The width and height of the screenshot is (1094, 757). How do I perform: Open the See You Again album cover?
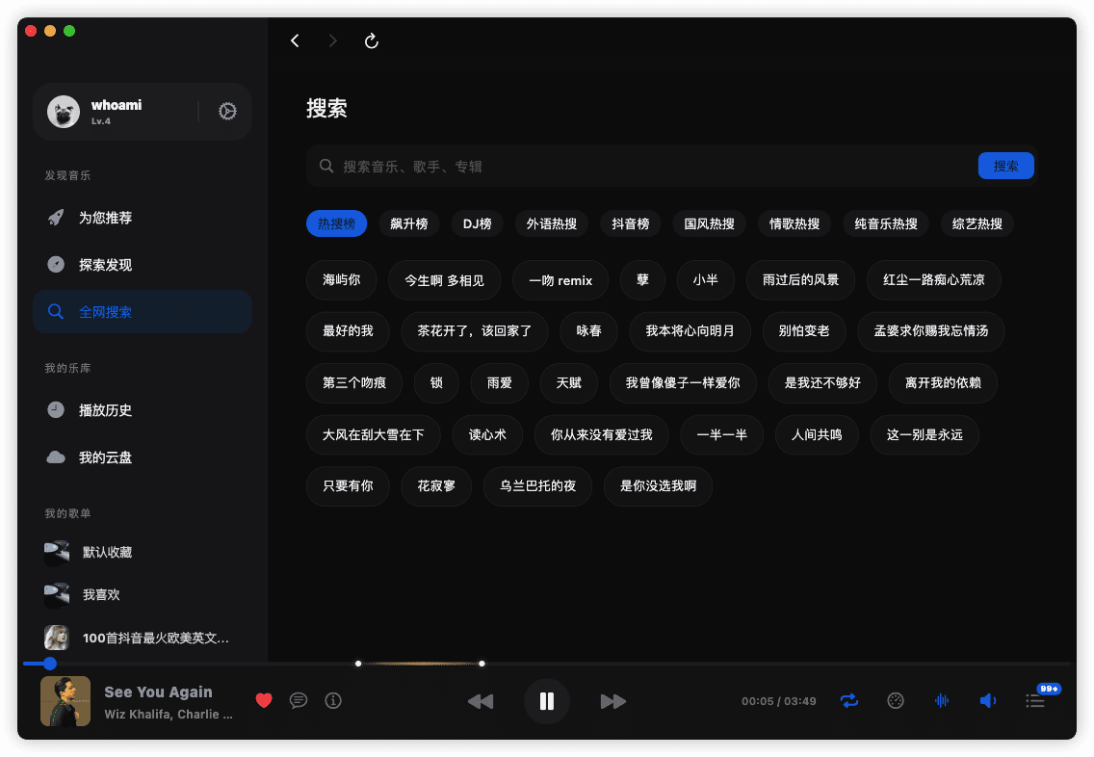(x=65, y=700)
